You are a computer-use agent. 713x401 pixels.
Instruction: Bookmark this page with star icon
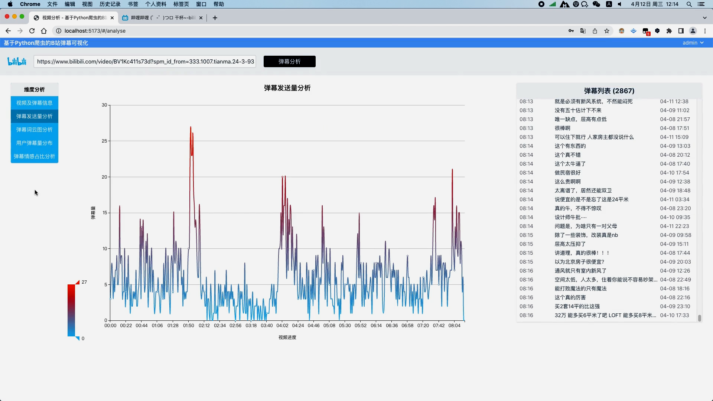click(x=607, y=31)
